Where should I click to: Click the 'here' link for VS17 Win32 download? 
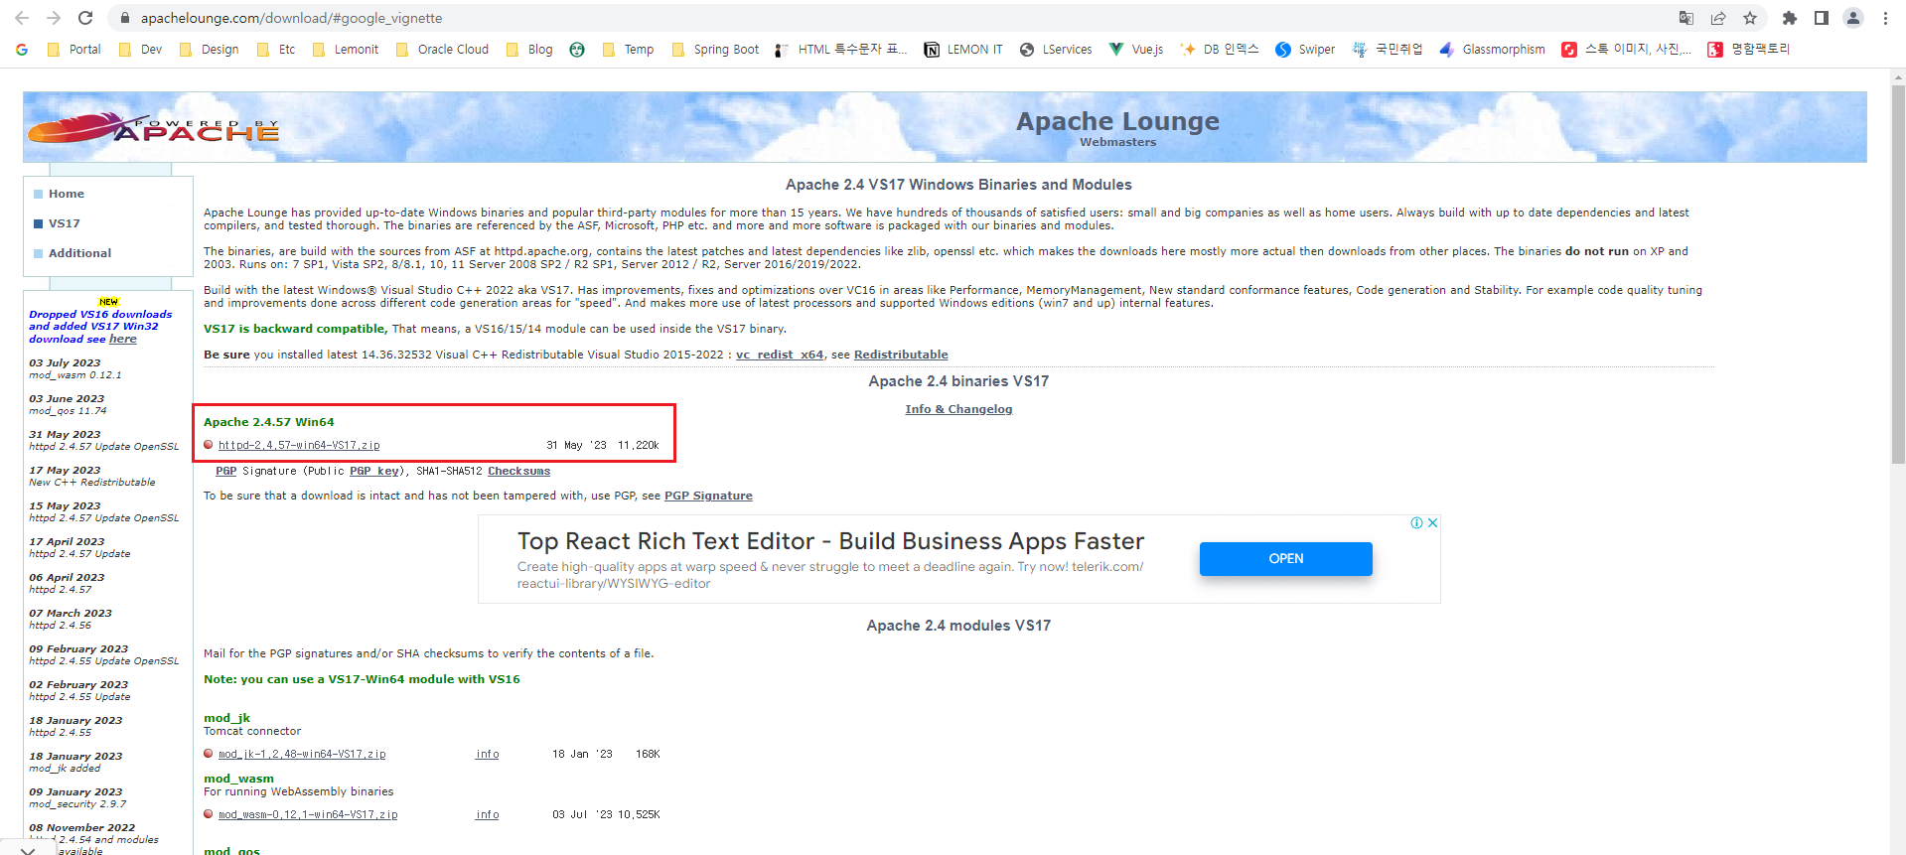(123, 339)
